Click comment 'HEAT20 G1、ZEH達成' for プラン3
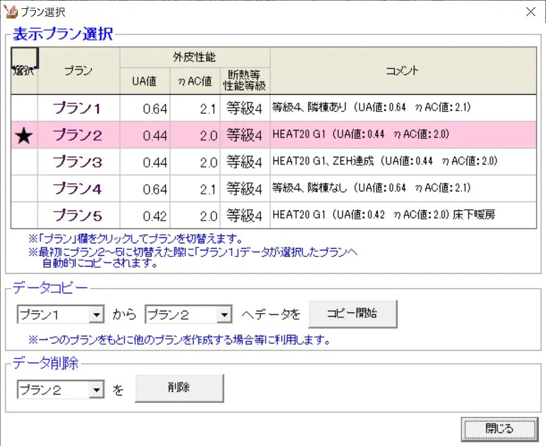Viewport: 546px width, 446px height. (403, 162)
